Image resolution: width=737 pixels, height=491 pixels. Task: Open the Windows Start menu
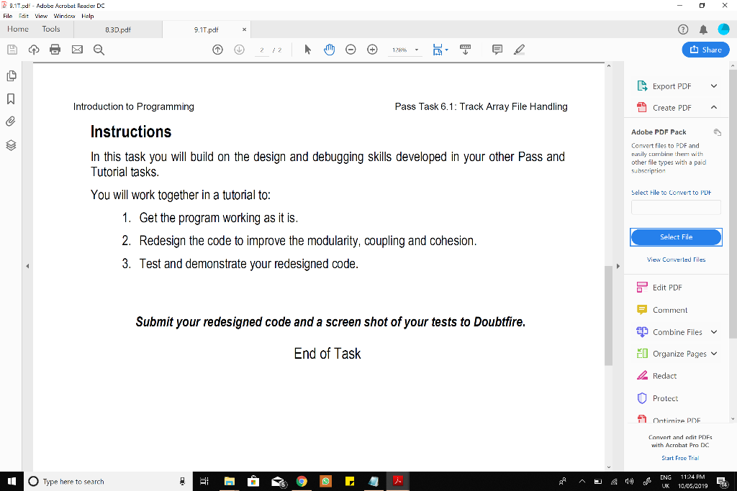coord(12,481)
